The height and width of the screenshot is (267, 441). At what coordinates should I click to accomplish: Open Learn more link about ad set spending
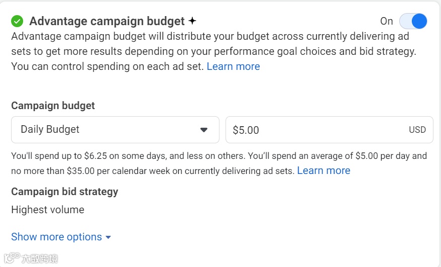coord(233,66)
